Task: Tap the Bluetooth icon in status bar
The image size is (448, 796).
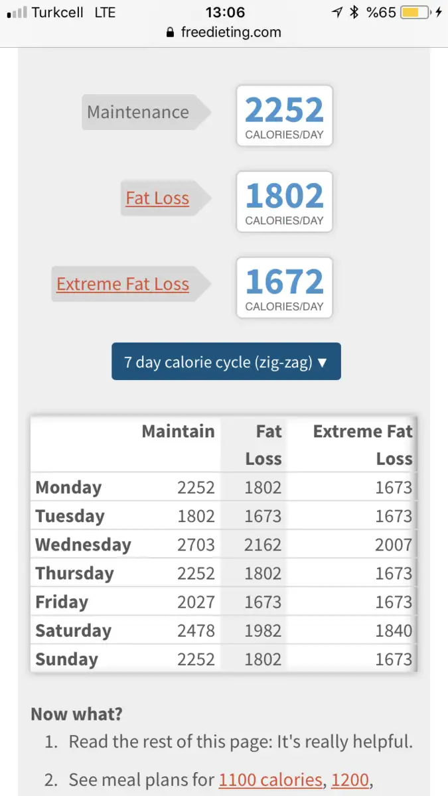Action: click(355, 12)
